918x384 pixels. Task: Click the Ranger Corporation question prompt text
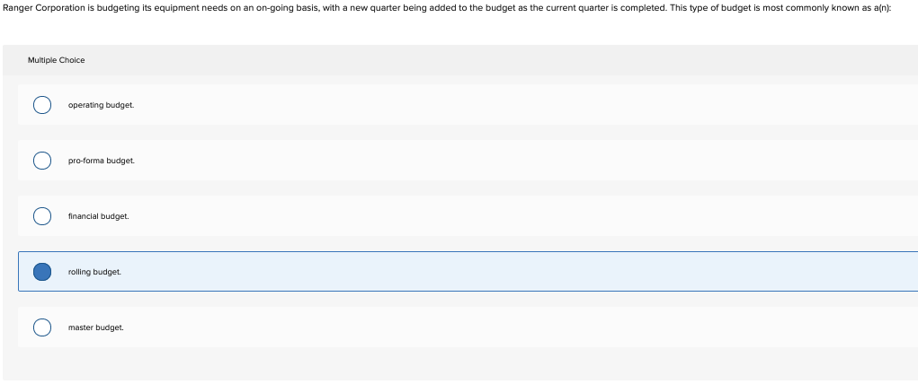[x=447, y=10]
